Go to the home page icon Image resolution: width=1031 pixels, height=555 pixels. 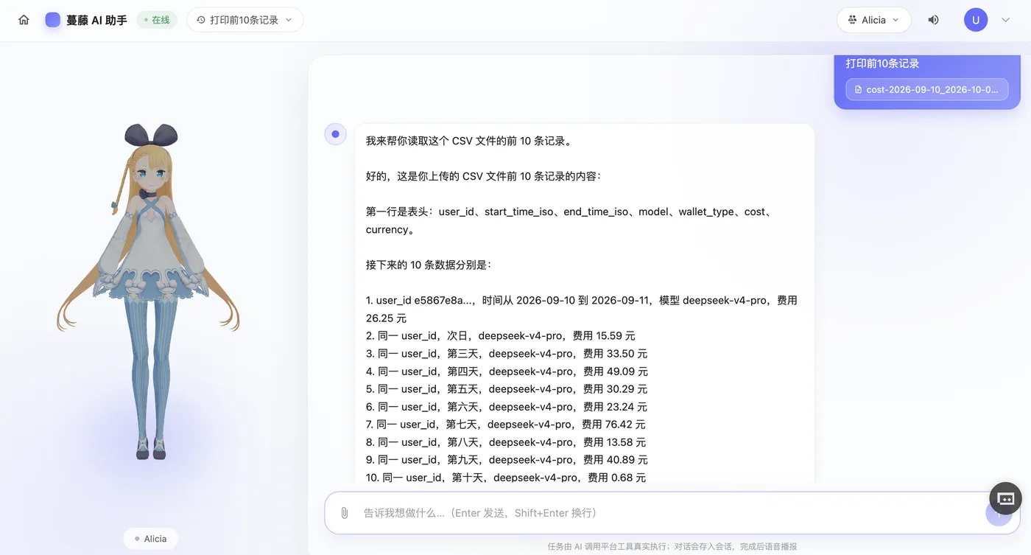24,20
